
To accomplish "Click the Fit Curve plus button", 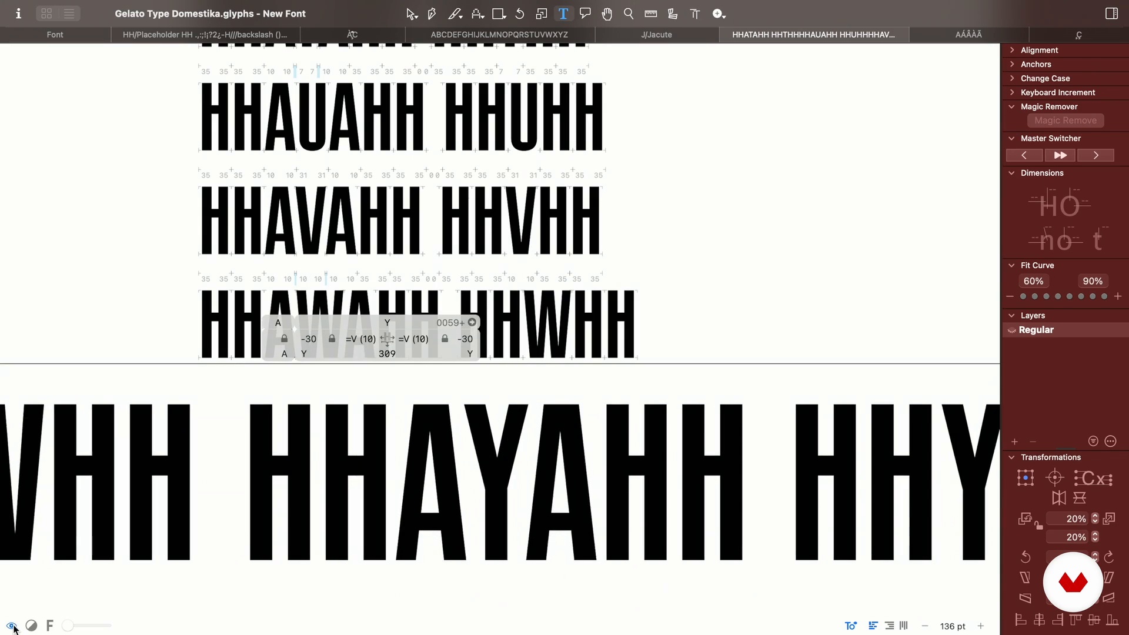I will pos(1118,296).
